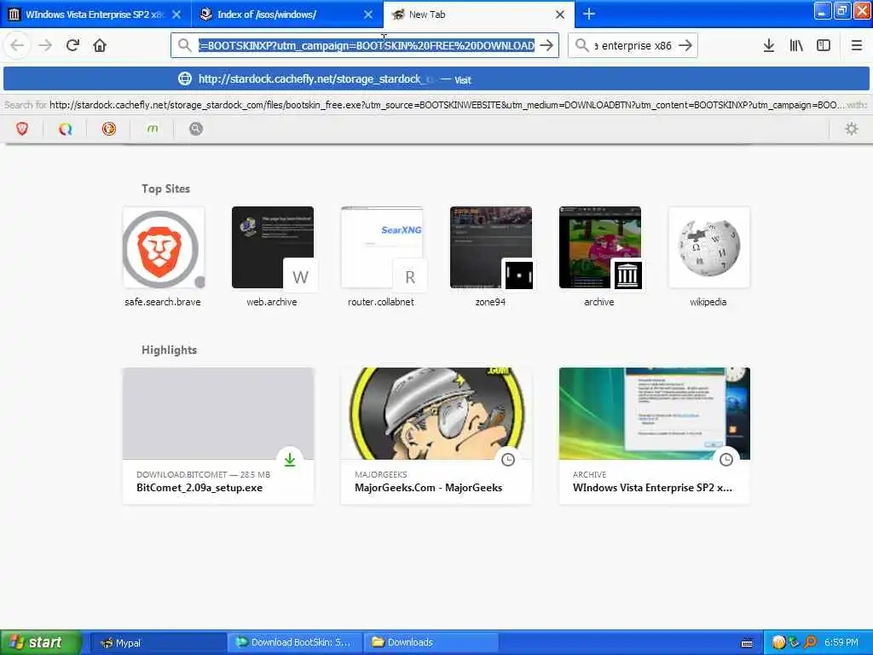Click the Highlights section heading

point(170,350)
